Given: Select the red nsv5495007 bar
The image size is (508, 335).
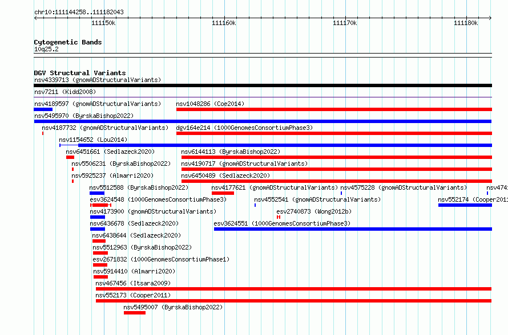Looking at the screenshot, I should (x=135, y=313).
